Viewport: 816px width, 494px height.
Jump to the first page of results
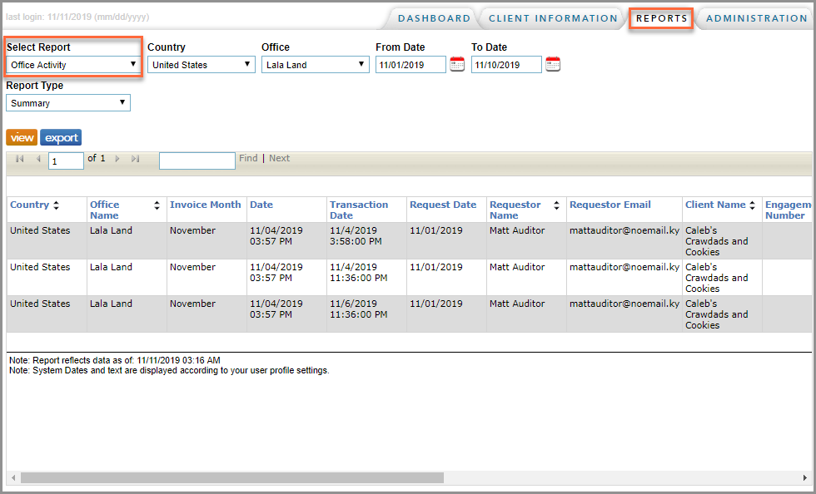(x=19, y=158)
